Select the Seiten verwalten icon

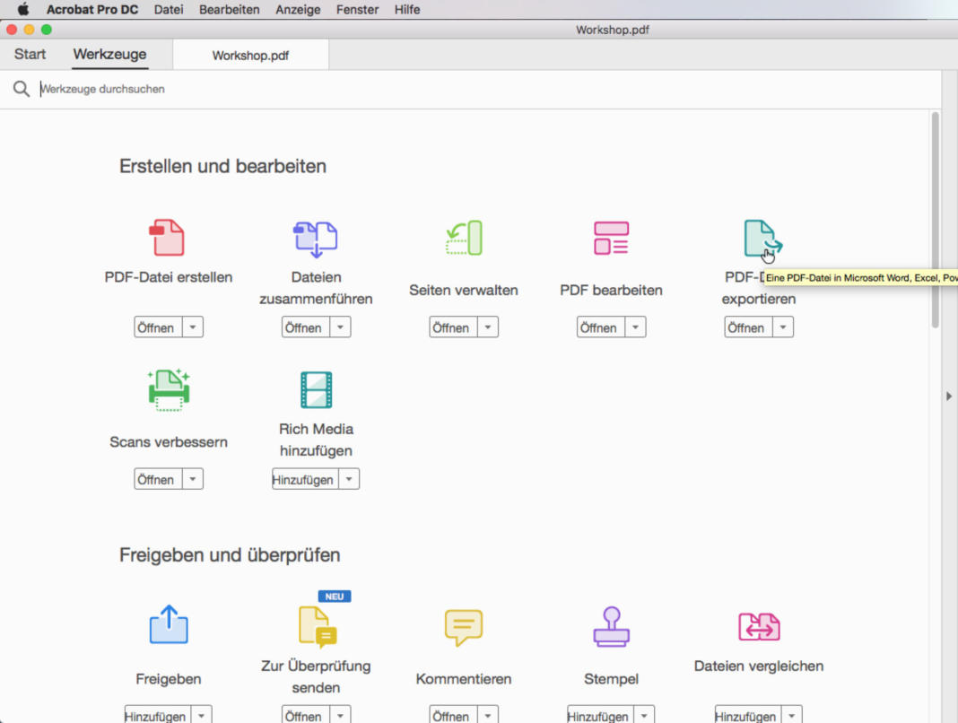tap(463, 237)
